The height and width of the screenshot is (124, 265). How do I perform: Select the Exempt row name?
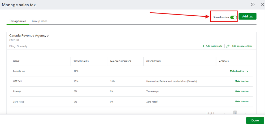[17, 91]
